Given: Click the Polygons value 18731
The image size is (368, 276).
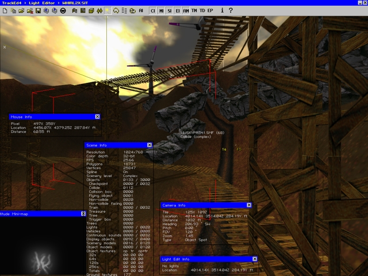Looking at the screenshot, I should click(x=129, y=164).
